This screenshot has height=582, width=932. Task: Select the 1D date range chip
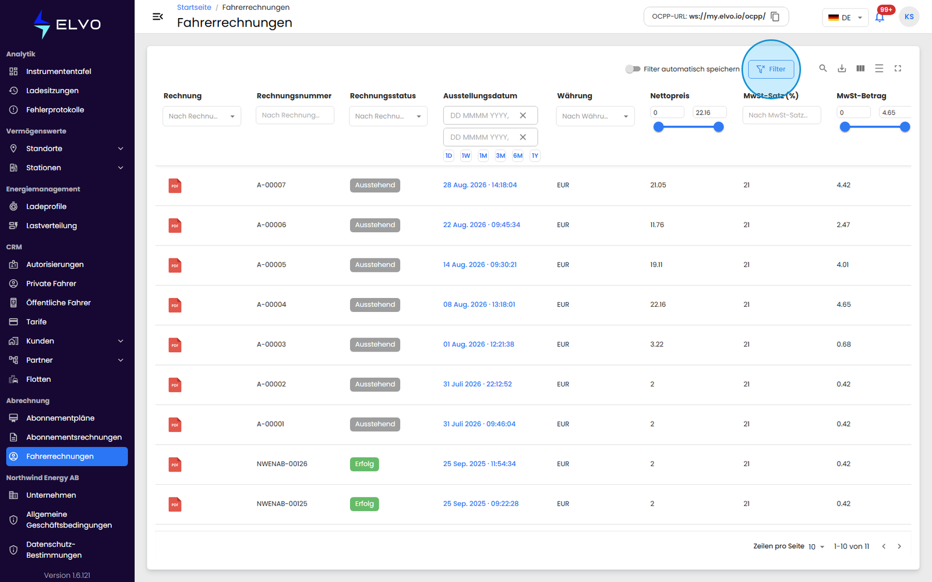(449, 155)
